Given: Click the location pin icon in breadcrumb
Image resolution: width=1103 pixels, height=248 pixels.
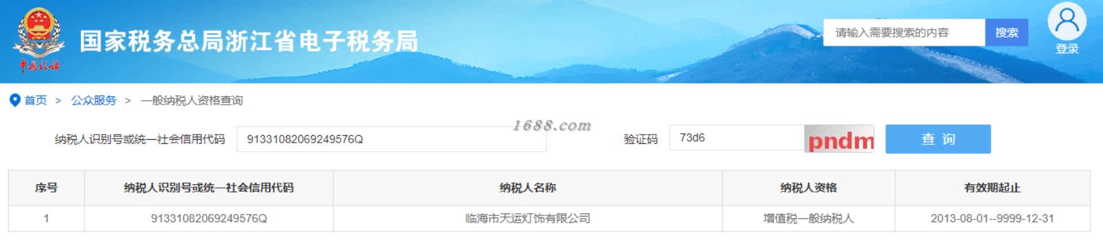Looking at the screenshot, I should [x=15, y=100].
